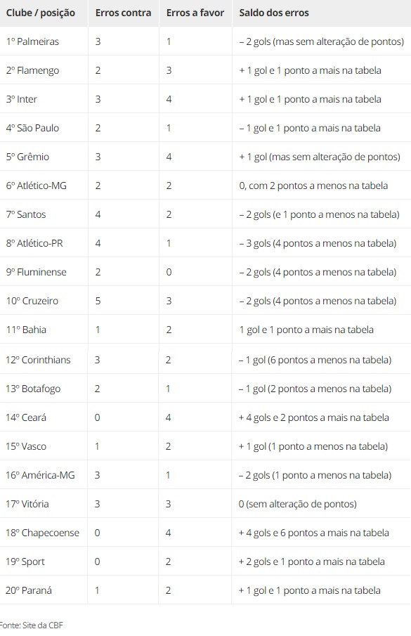This screenshot has height=636, width=411.
Task: Click the 'Fonte: Site da CBF' source text
Action: coord(31,625)
